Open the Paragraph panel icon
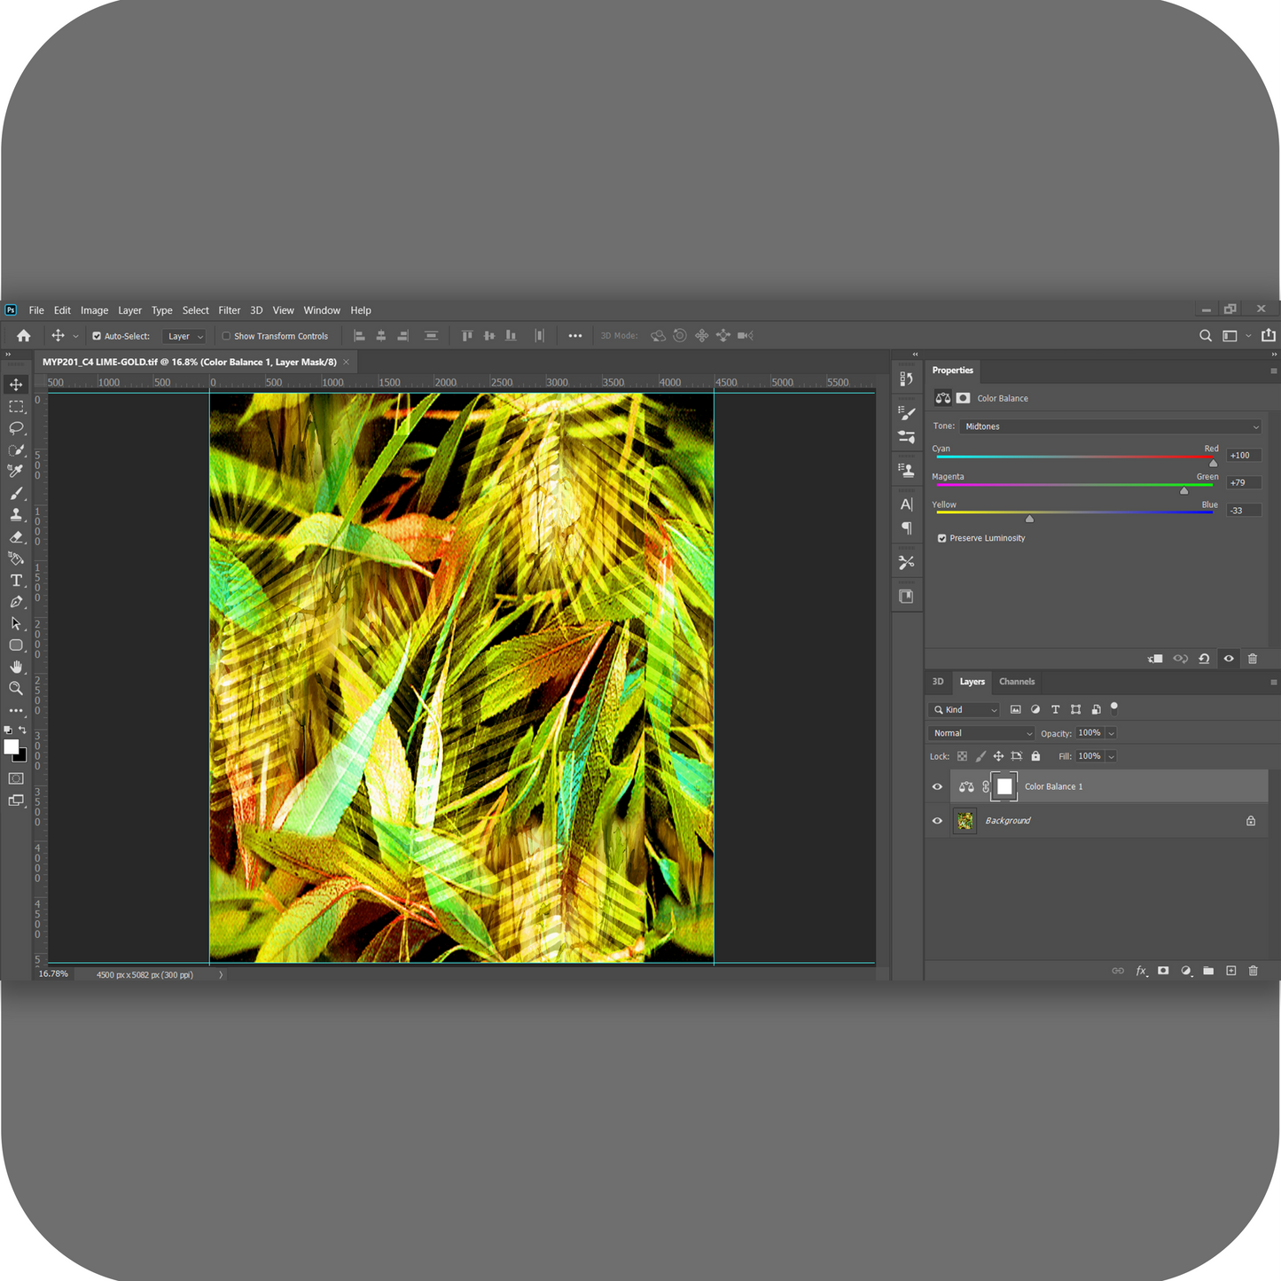This screenshot has width=1281, height=1281. 906,528
